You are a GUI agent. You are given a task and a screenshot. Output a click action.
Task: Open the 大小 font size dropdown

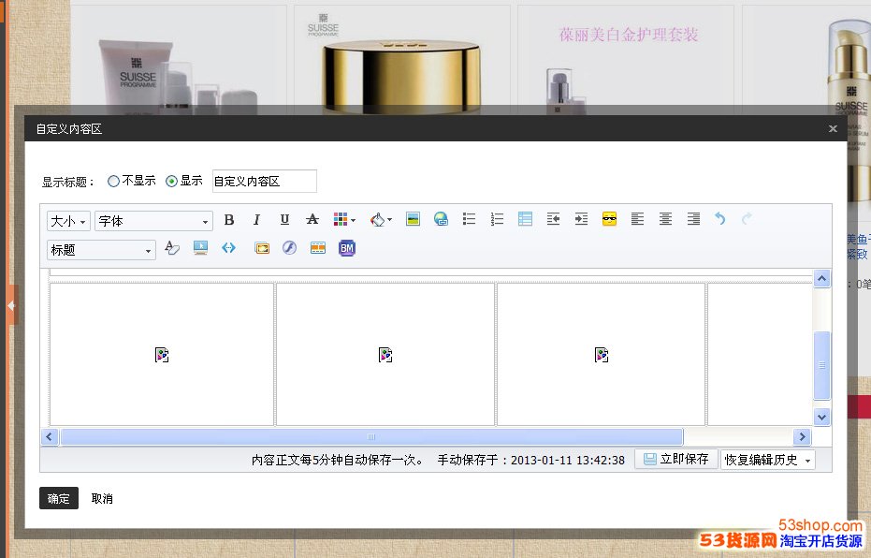click(x=67, y=220)
